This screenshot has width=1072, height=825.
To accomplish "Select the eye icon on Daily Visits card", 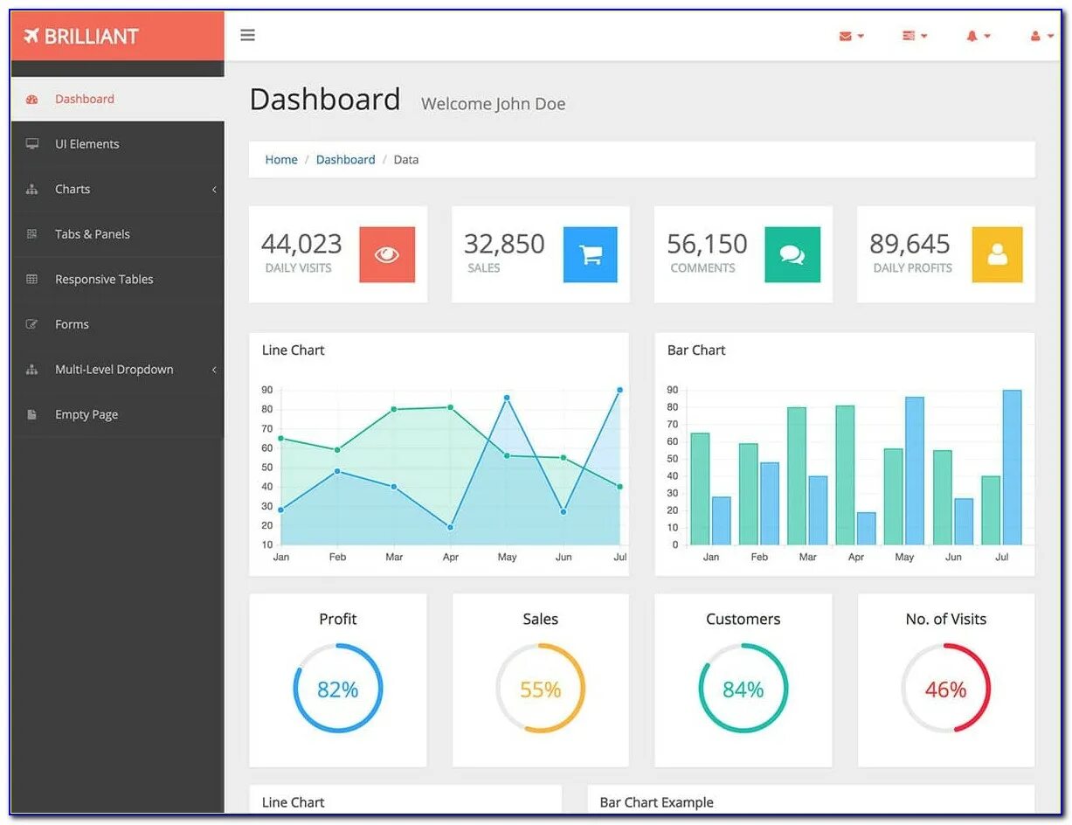I will 387,255.
